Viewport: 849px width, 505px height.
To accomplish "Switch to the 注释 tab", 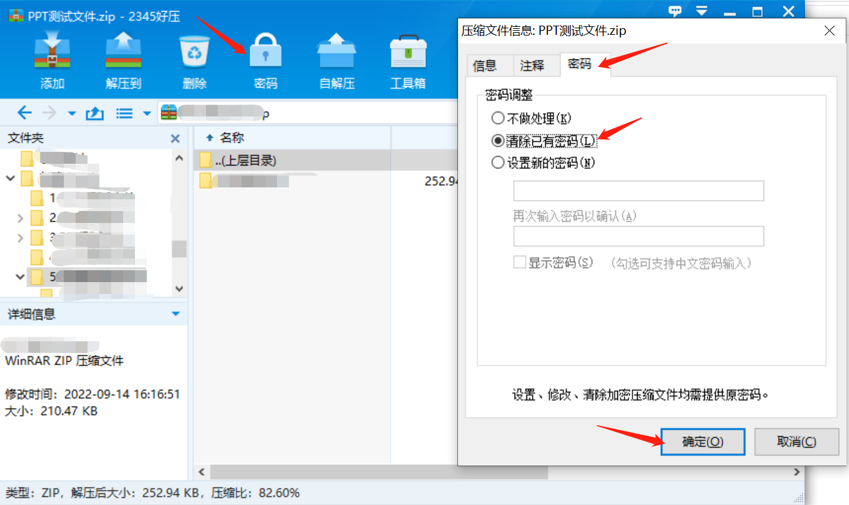I will click(x=532, y=65).
